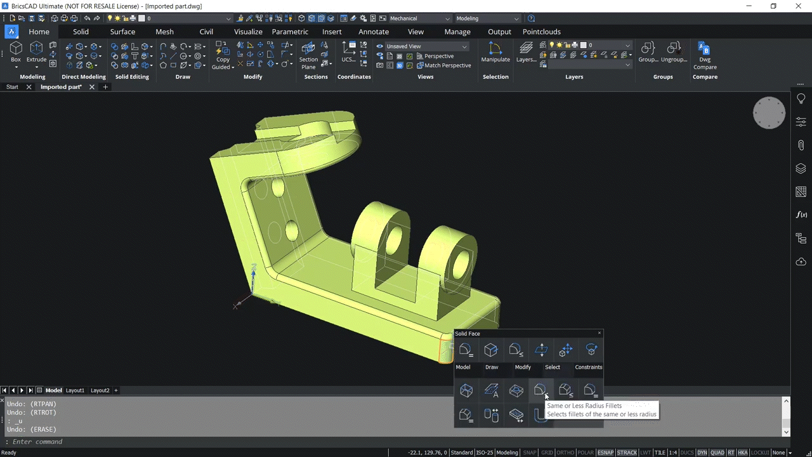
Task: Select the Extrude tool
Action: coord(36,51)
